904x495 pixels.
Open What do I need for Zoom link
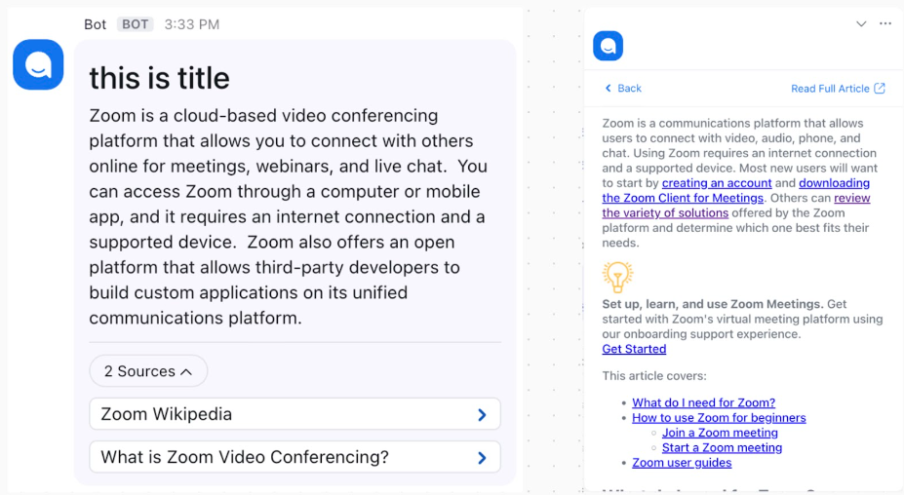point(703,402)
